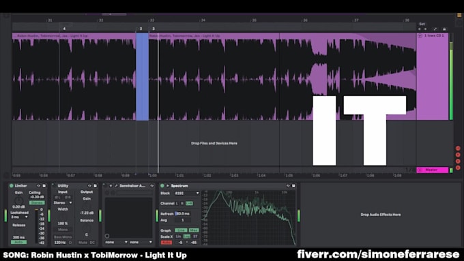Open the second none dropdown under Sennheiser XY pad

pyautogui.click(x=141, y=242)
